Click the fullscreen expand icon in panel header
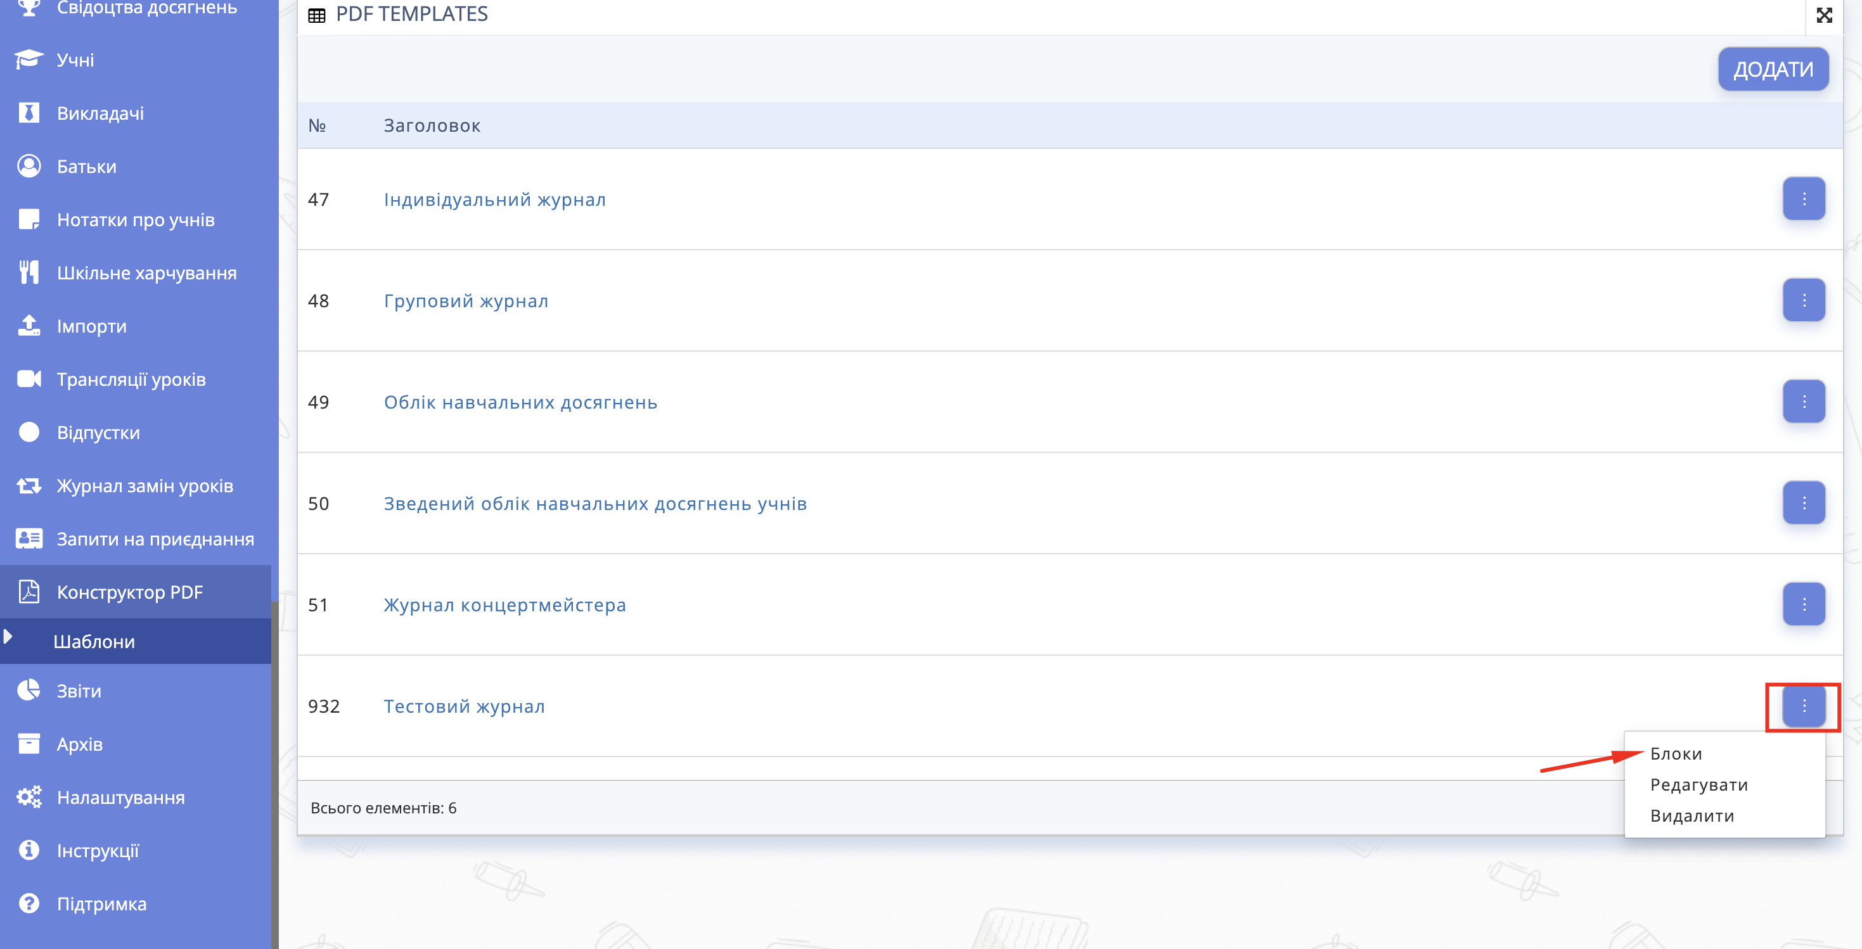This screenshot has width=1862, height=949. pyautogui.click(x=1824, y=15)
